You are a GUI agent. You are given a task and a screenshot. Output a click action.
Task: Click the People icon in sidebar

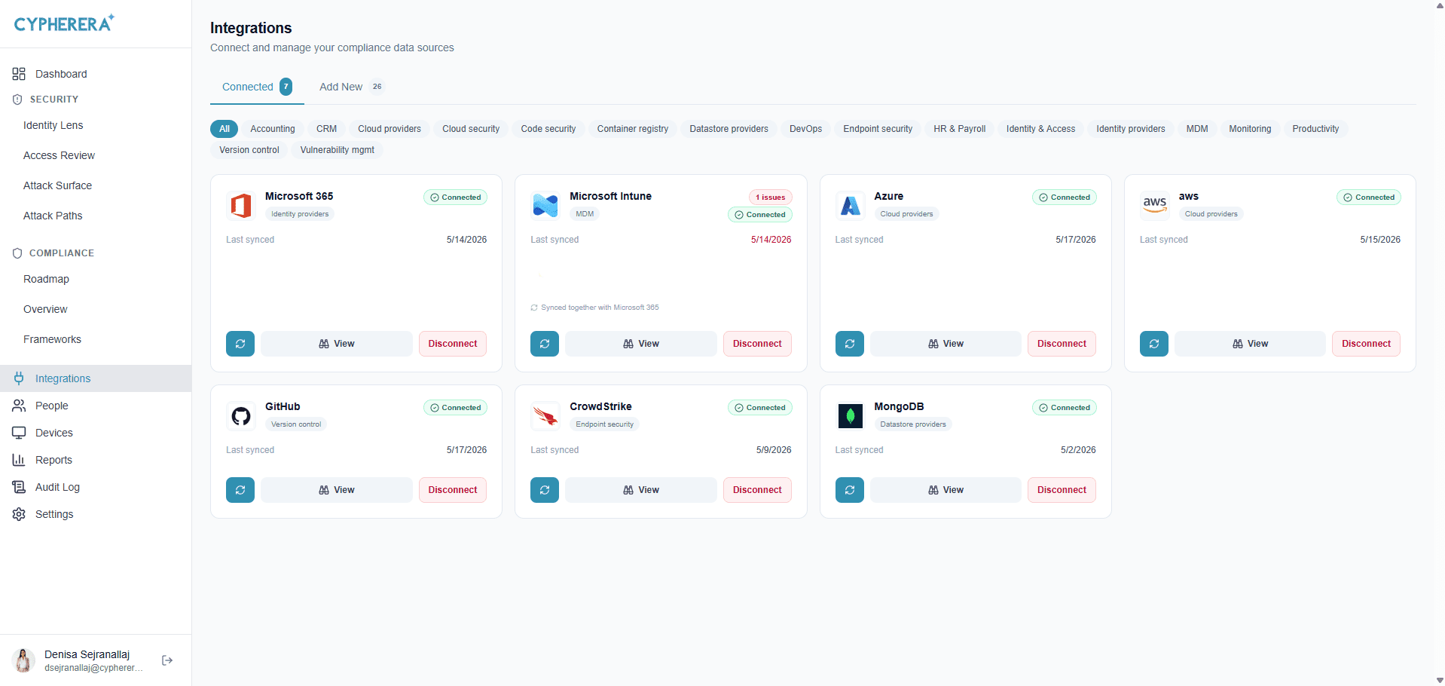[x=19, y=406]
